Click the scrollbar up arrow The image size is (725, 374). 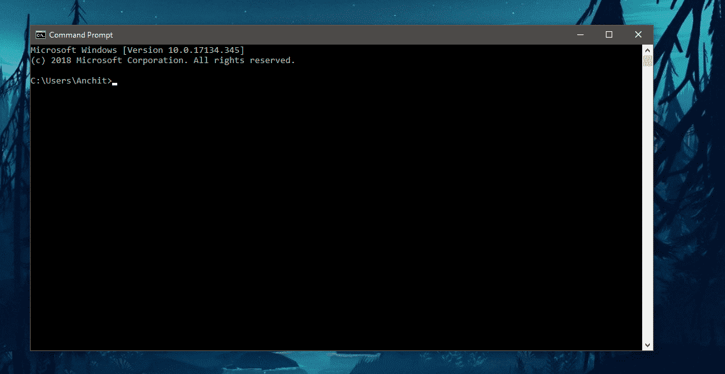(647, 50)
